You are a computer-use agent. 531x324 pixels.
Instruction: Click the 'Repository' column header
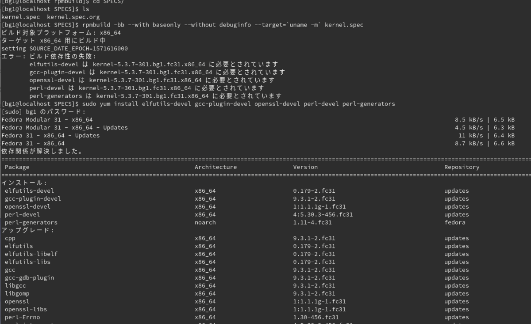462,167
